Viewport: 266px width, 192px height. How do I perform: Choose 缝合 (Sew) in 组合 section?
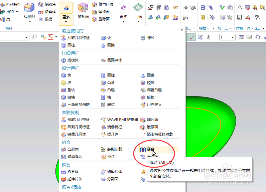point(159,149)
